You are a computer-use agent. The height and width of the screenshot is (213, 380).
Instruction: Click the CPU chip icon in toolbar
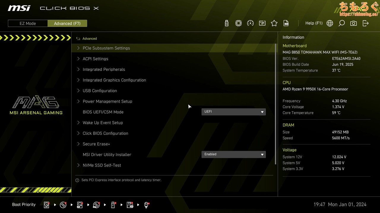tap(238, 23)
